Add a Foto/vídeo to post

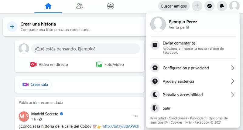(x=110, y=65)
